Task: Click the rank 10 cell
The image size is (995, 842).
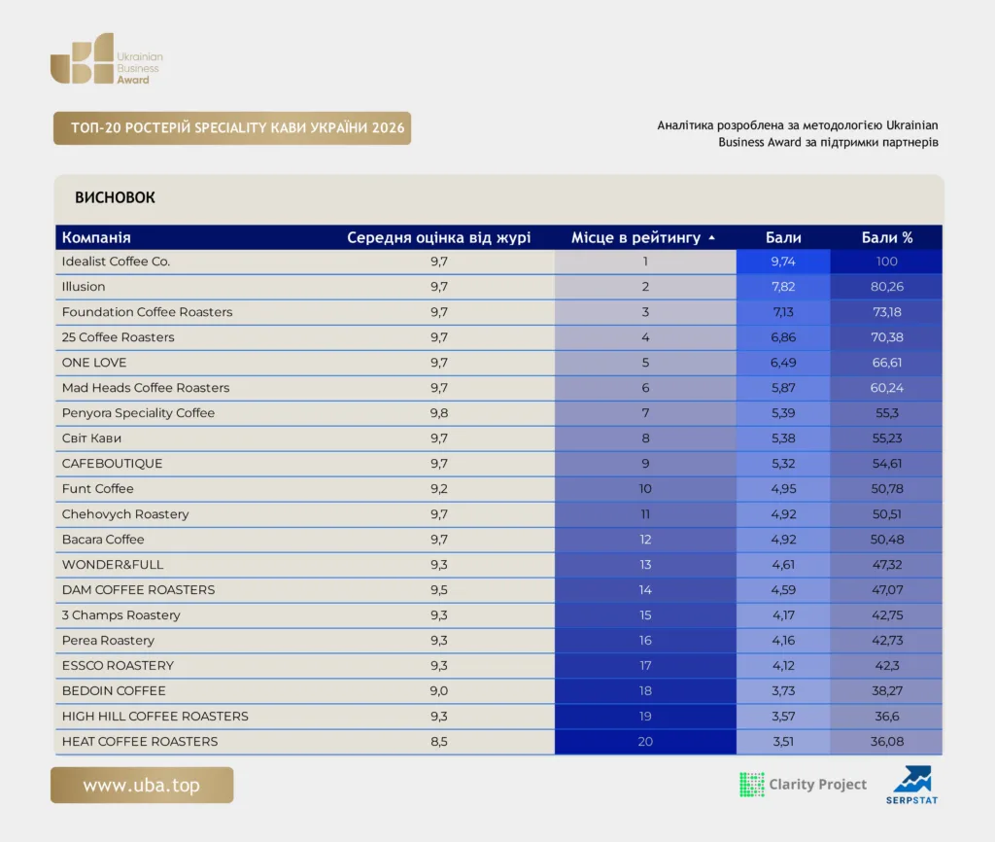Action: click(645, 489)
